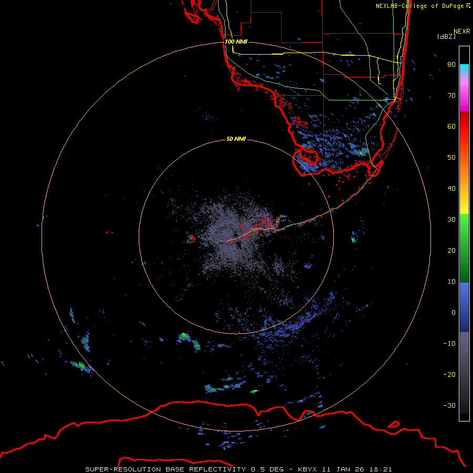This screenshot has width=473, height=473.
Task: Click the 20 value on the dBZ scale
Action: pyautogui.click(x=451, y=251)
